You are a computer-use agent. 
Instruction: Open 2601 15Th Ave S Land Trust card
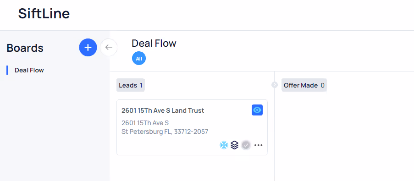point(192,127)
